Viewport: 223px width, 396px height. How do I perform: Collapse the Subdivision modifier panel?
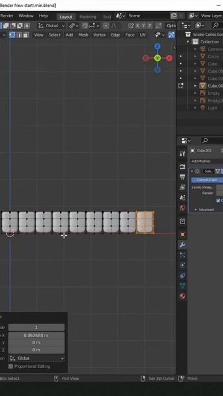192,171
